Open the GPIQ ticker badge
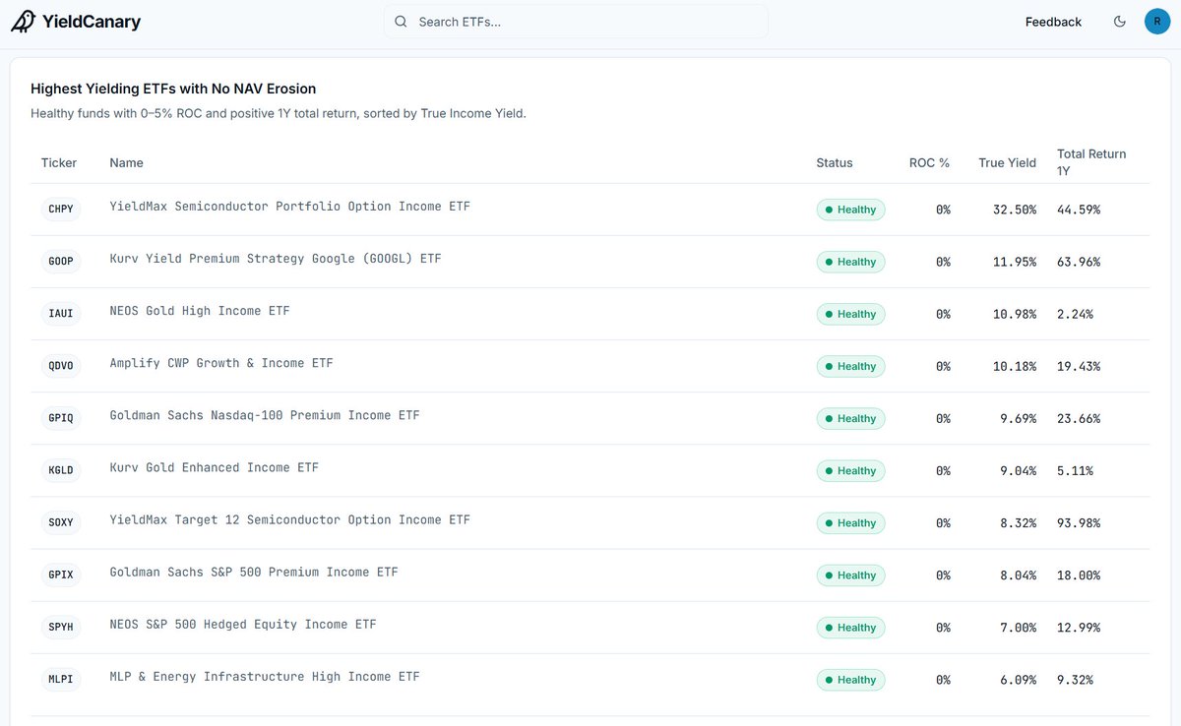Viewport: 1181px width, 726px height. [x=61, y=417]
